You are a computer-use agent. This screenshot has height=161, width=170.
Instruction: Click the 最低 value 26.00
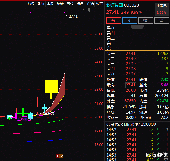click(x=131, y=90)
